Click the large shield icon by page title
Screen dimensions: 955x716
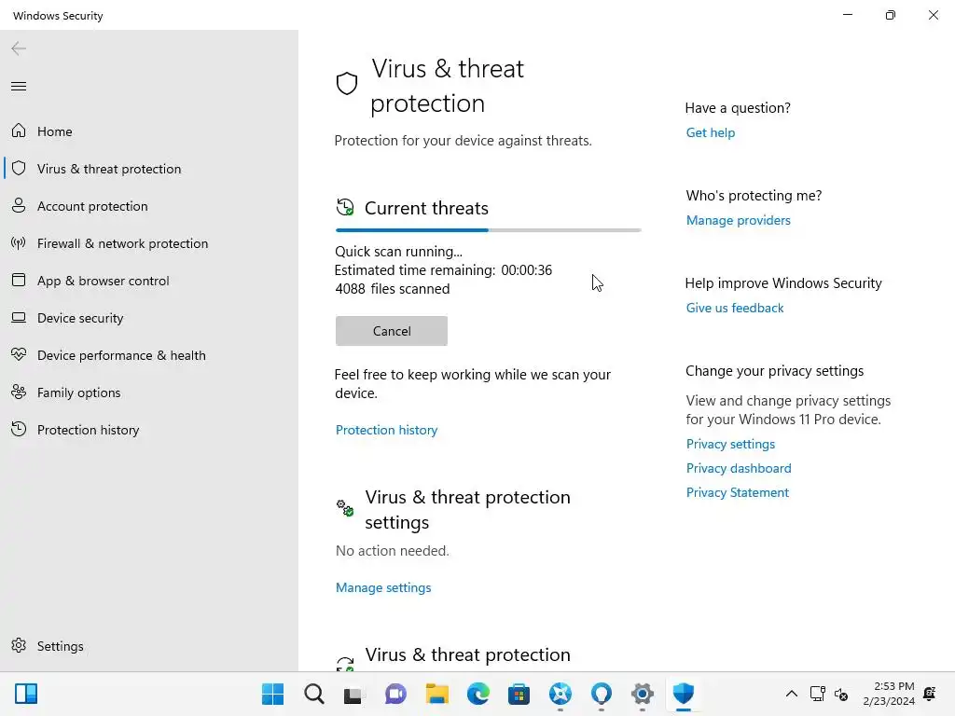pyautogui.click(x=347, y=83)
